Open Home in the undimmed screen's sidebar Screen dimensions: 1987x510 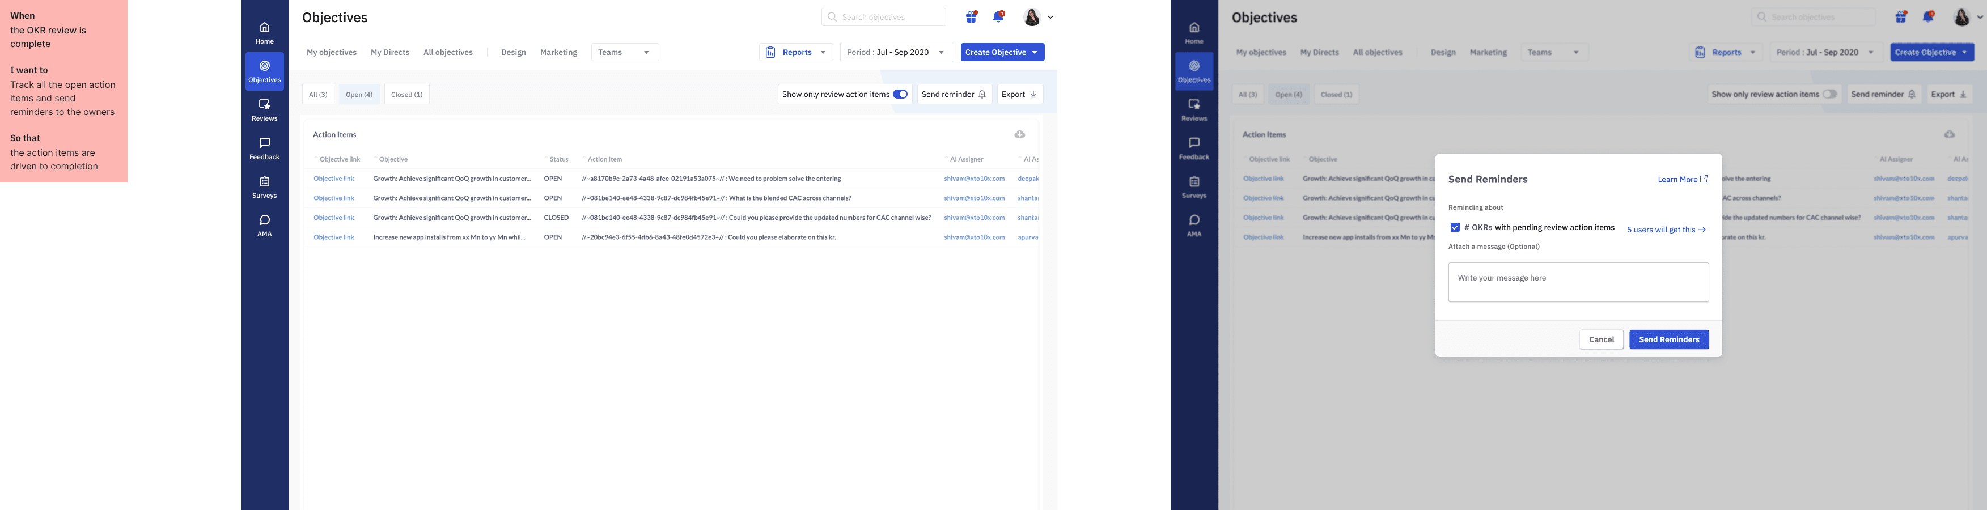265,33
